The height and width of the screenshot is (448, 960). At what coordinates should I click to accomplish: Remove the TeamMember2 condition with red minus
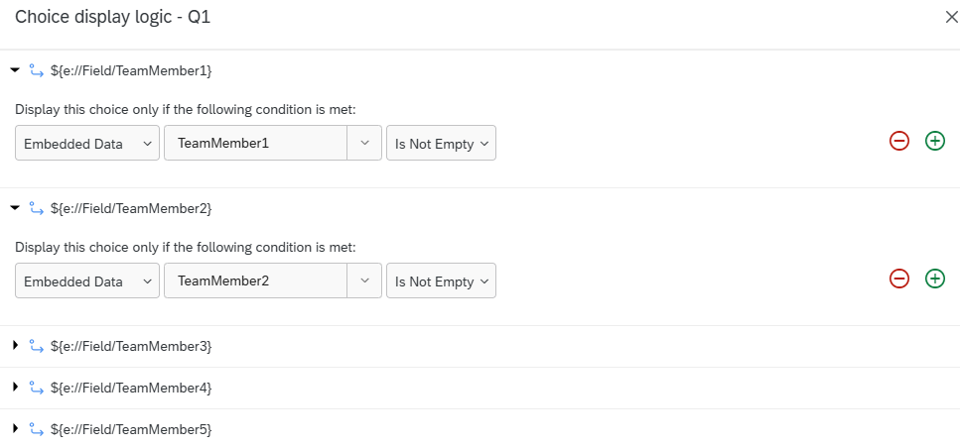click(898, 279)
